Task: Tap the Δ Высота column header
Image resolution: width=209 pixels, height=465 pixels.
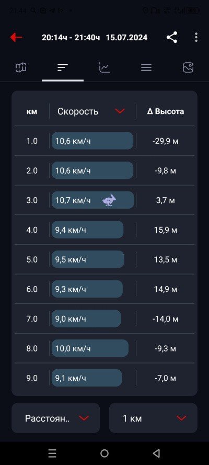Action: (166, 111)
